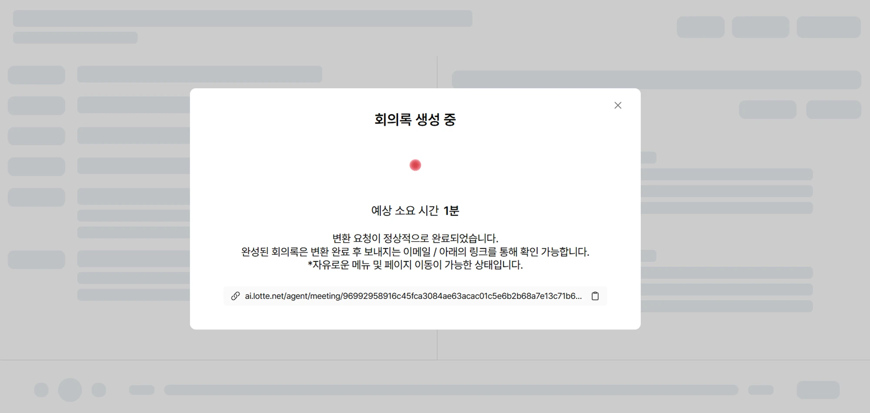Click the large circular placeholder in bottom bar
Image resolution: width=870 pixels, height=413 pixels.
pos(70,390)
